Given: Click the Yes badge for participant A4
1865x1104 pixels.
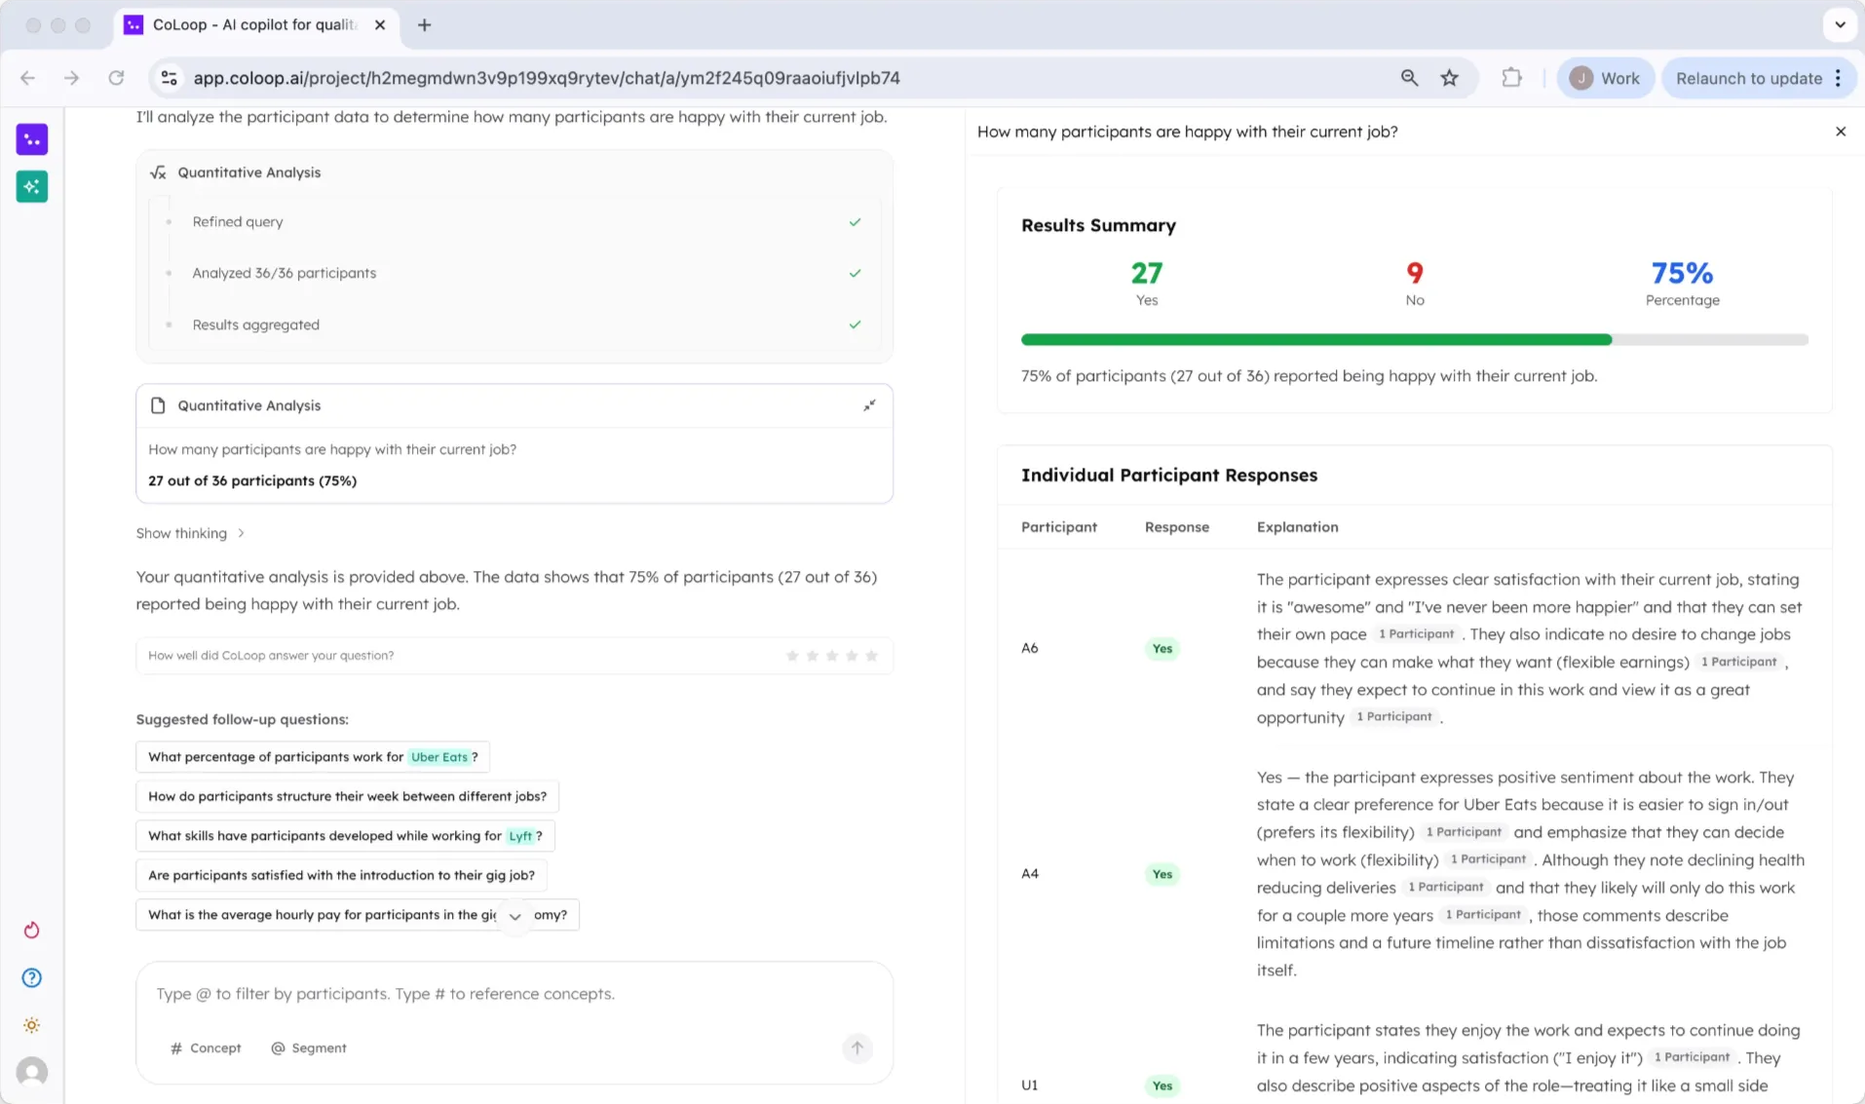Looking at the screenshot, I should click(x=1161, y=874).
